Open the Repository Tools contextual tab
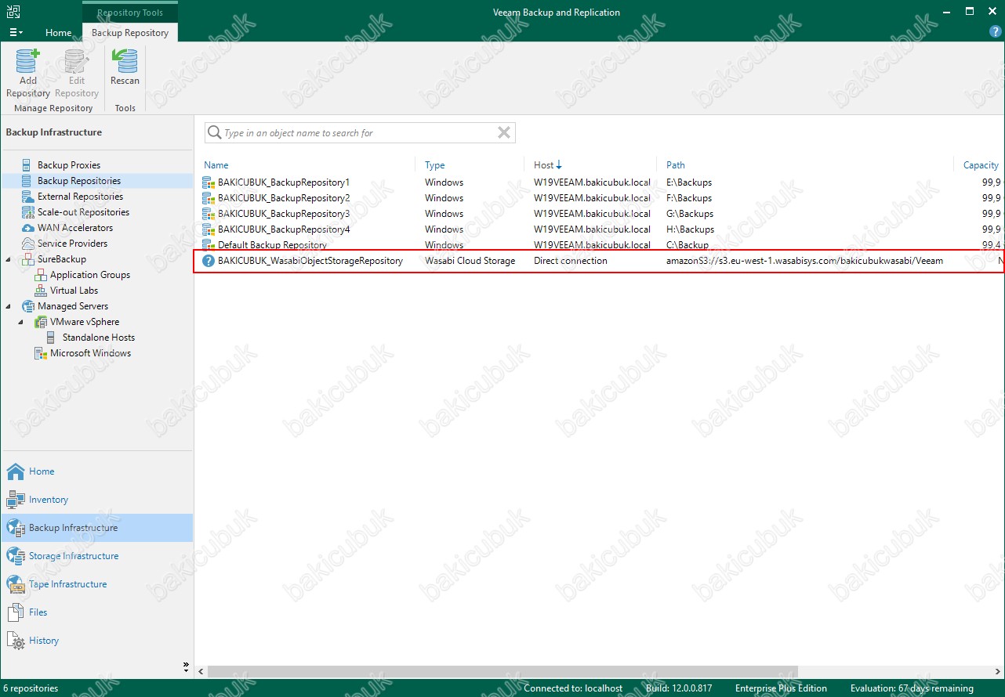The width and height of the screenshot is (1005, 697). coord(130,13)
